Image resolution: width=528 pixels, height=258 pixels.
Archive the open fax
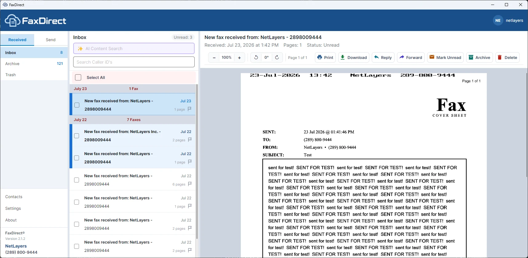click(479, 57)
